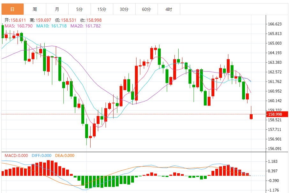Click the red current price tag 158.998

(x=277, y=114)
